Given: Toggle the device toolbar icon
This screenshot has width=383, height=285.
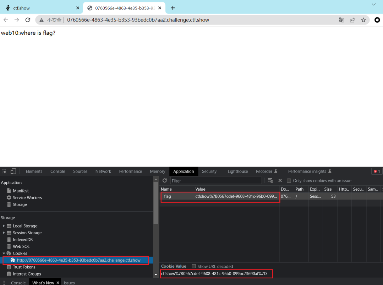Looking at the screenshot, I should [13, 171].
